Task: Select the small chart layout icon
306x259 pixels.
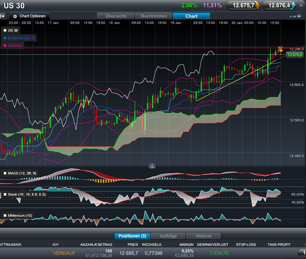Action: pos(291,17)
